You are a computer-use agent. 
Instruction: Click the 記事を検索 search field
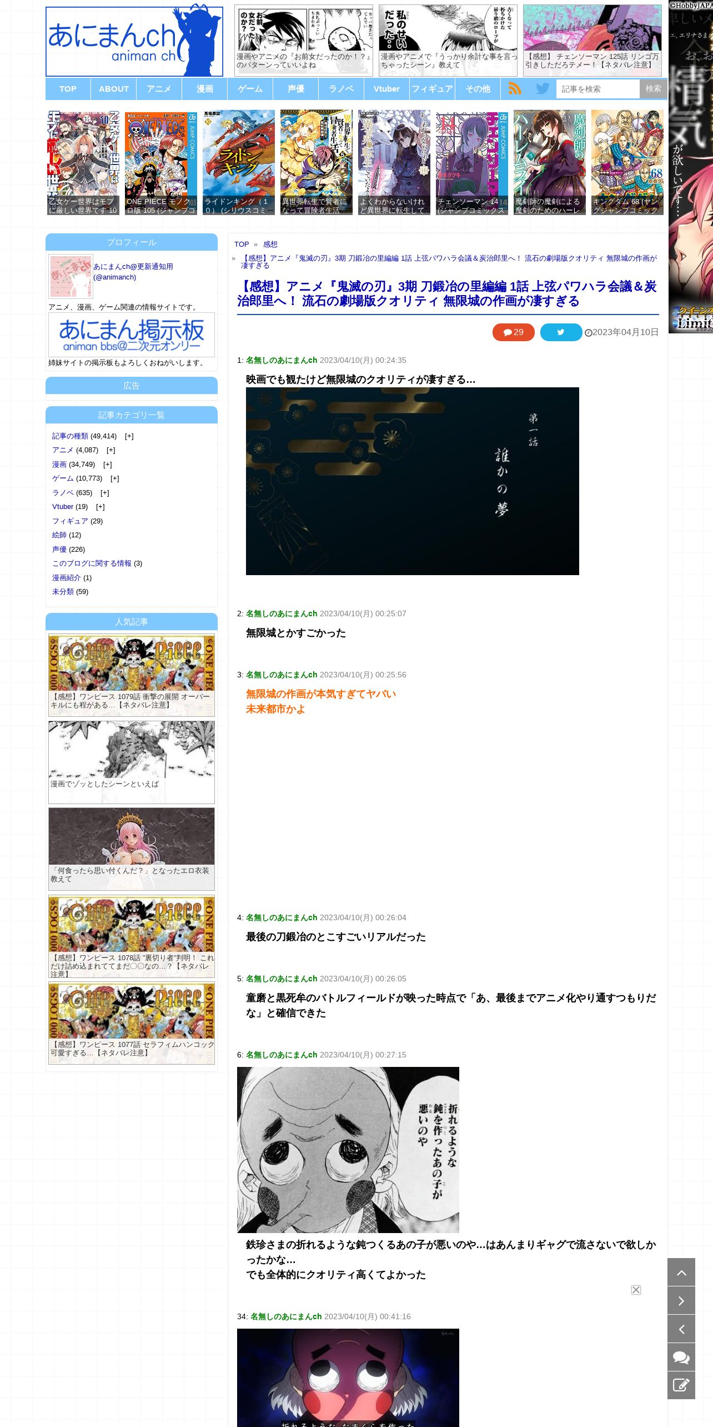[x=597, y=89]
